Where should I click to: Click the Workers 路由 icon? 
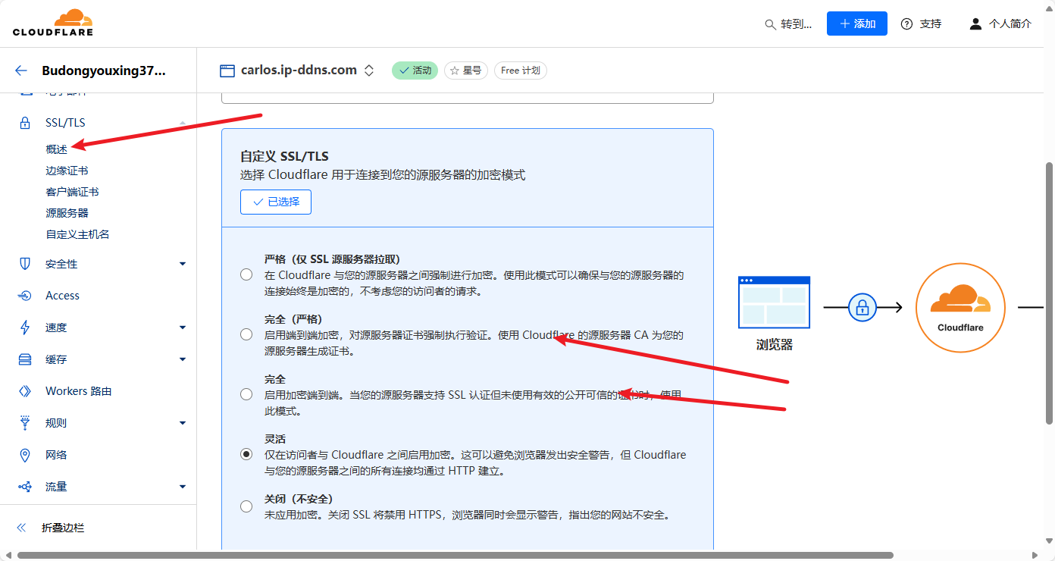25,391
